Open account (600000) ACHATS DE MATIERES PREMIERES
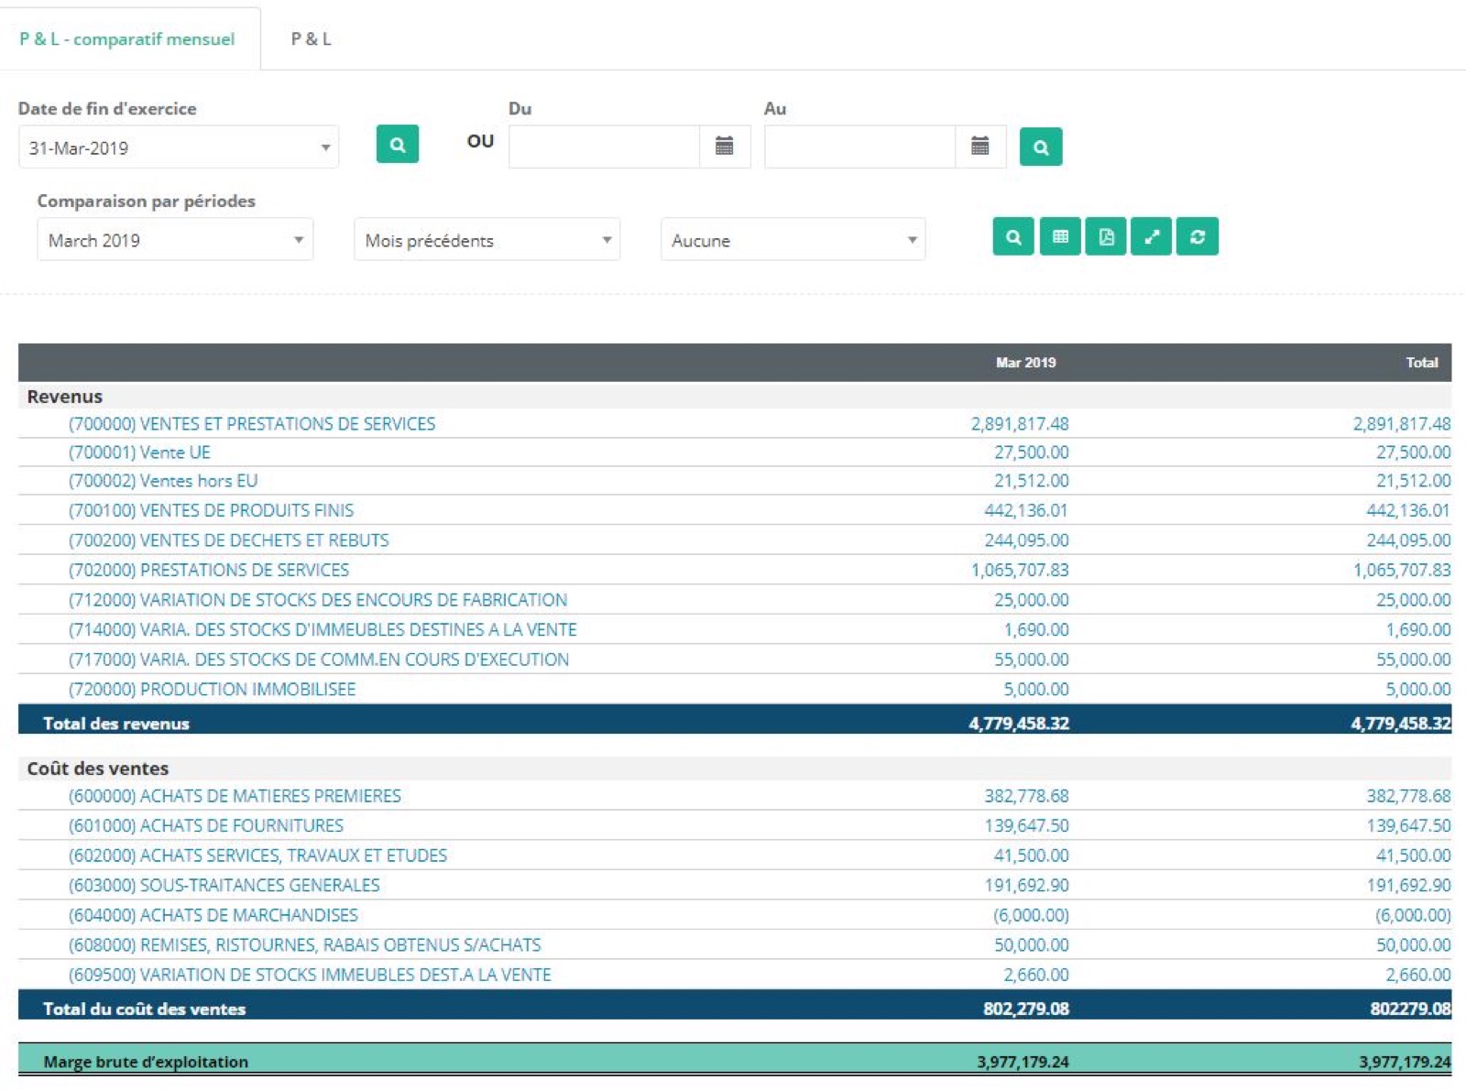This screenshot has width=1466, height=1090. point(235,796)
